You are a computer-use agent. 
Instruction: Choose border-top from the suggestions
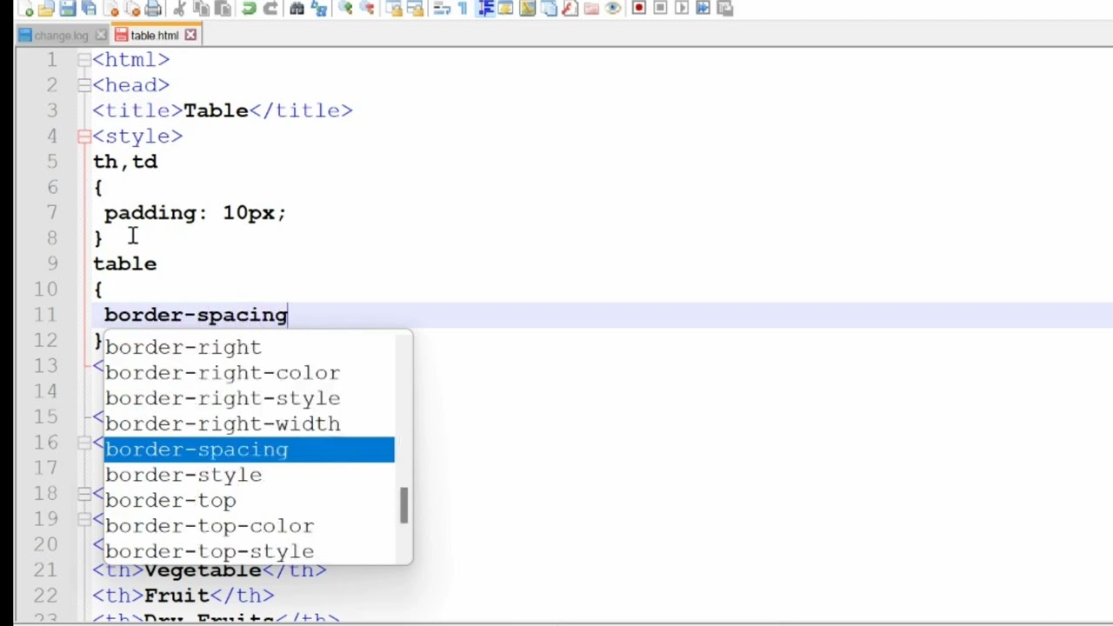click(x=250, y=500)
